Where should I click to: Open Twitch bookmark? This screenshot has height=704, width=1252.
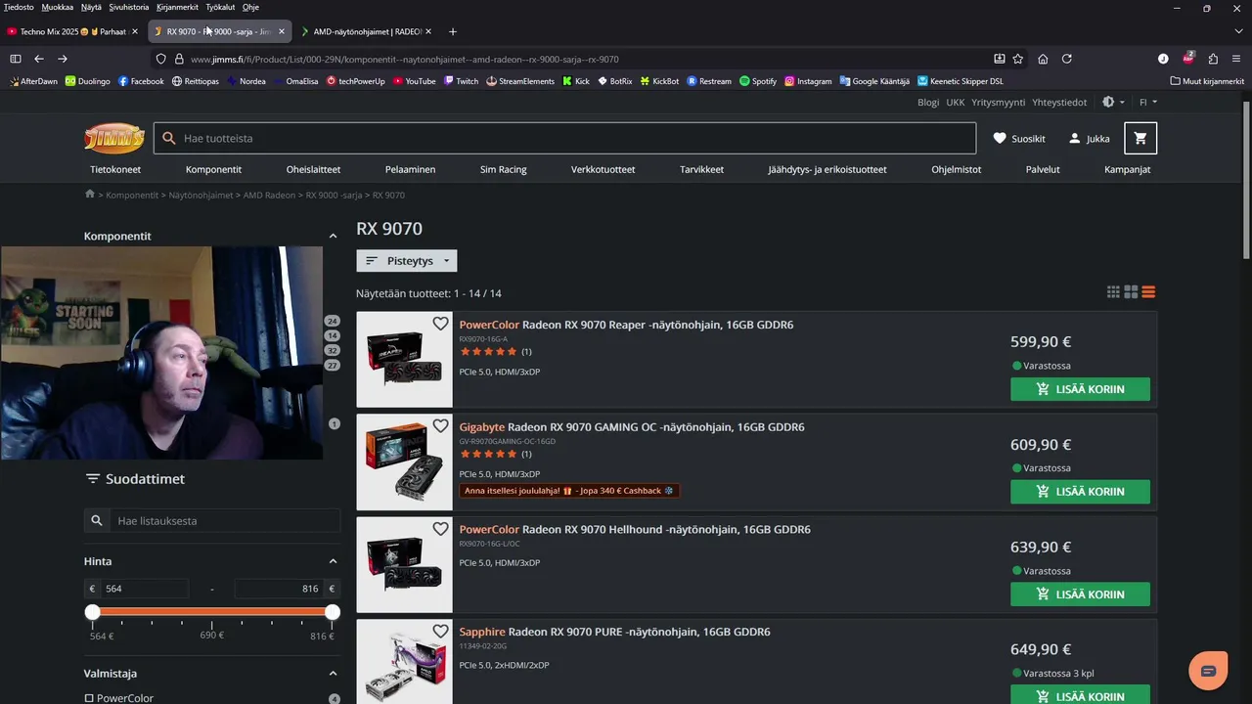(461, 81)
